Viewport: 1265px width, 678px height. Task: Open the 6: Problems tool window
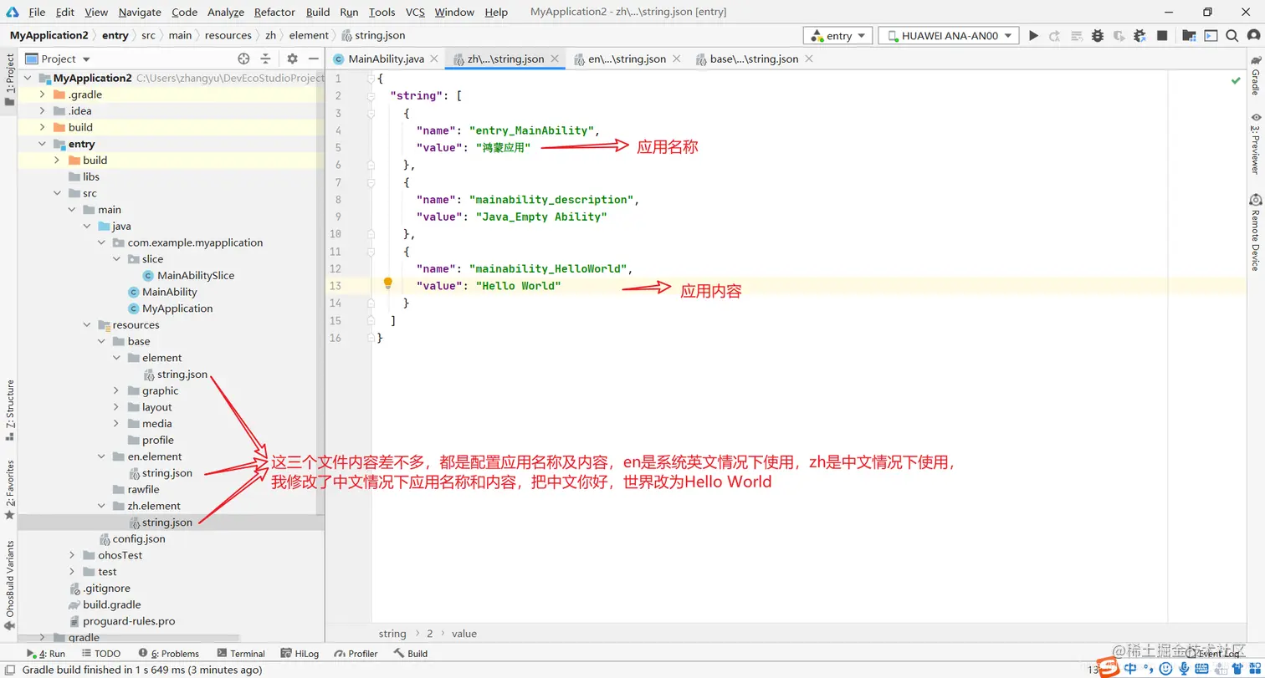[x=168, y=654]
